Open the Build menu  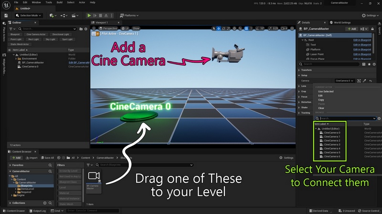click(59, 2)
